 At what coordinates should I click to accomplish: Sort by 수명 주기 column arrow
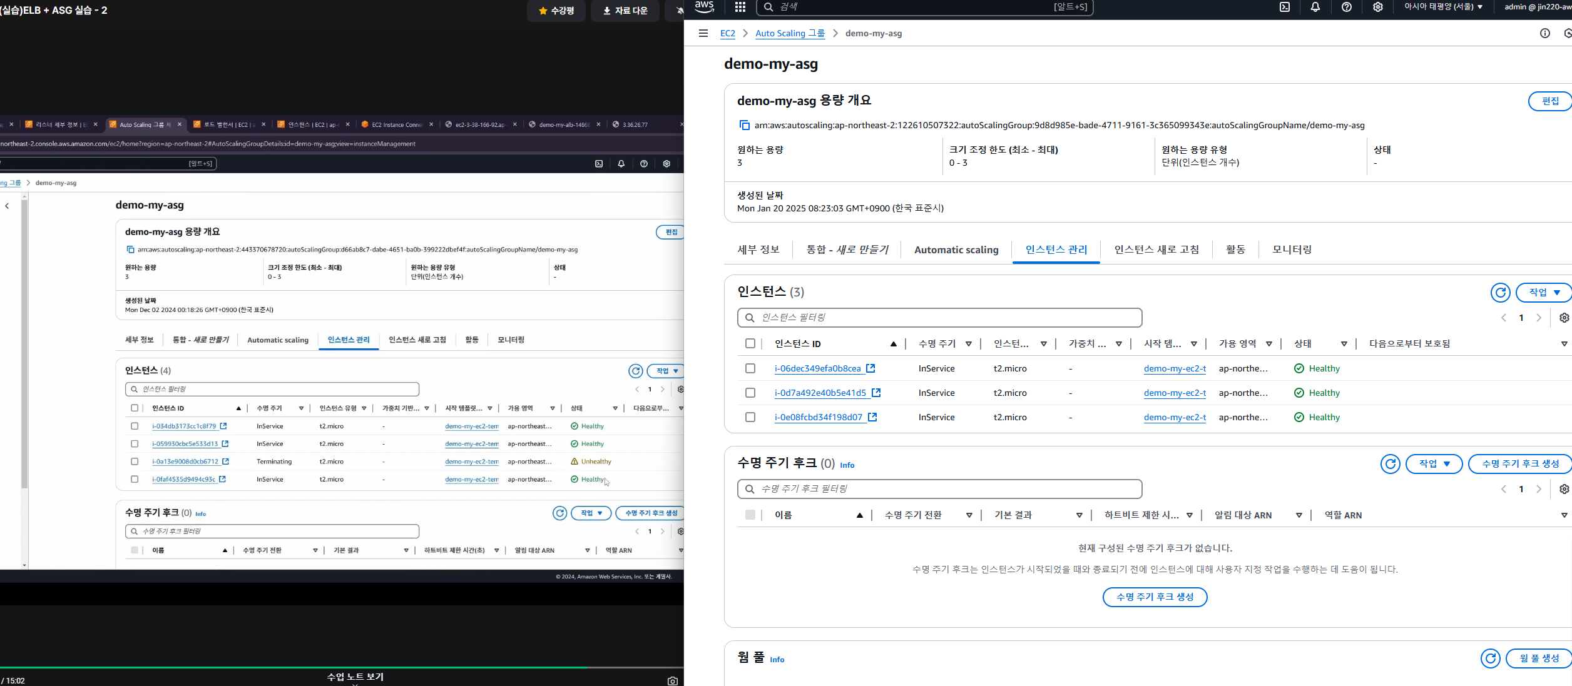pos(969,343)
